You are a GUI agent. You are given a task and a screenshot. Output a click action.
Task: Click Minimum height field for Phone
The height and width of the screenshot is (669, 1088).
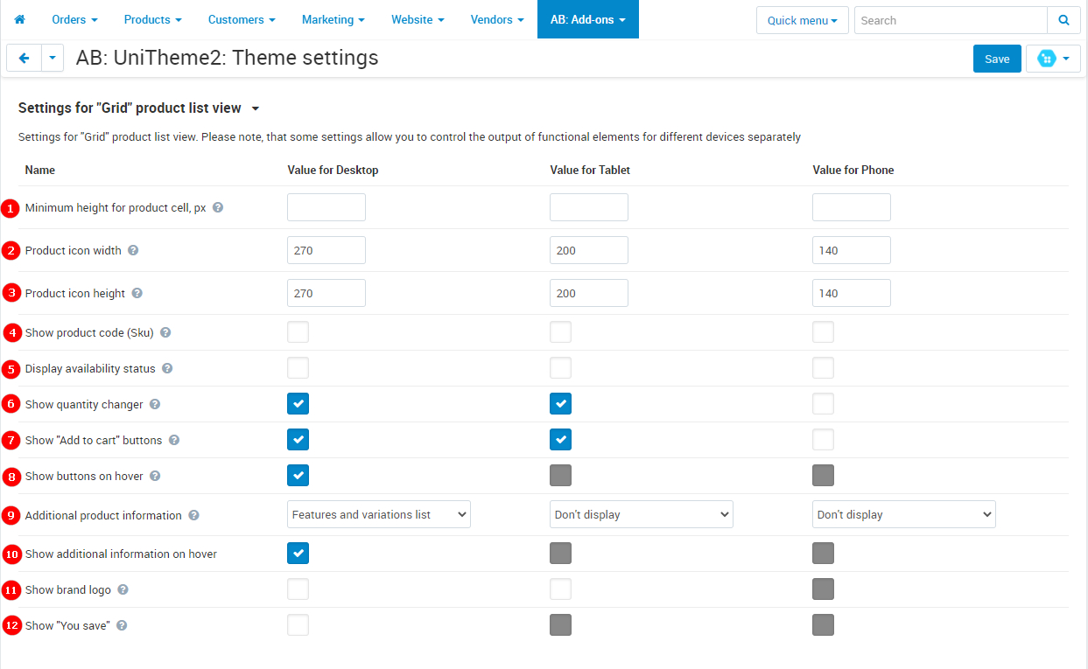852,207
